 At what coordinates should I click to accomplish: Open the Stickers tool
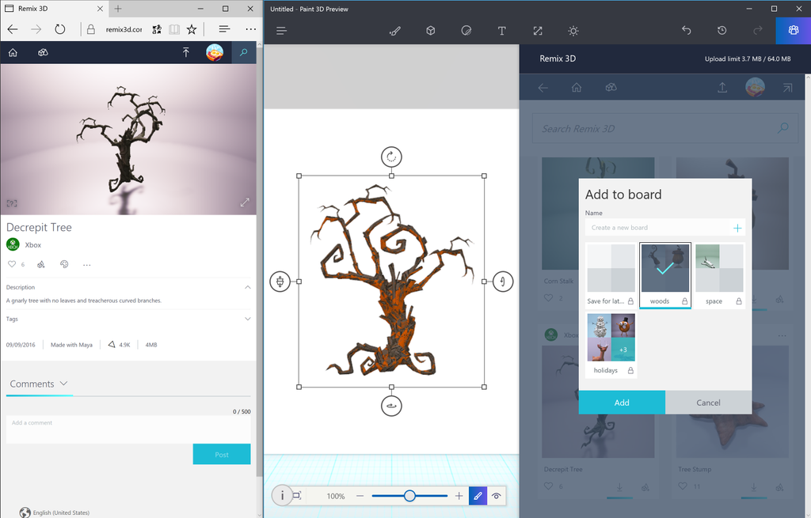pos(466,31)
